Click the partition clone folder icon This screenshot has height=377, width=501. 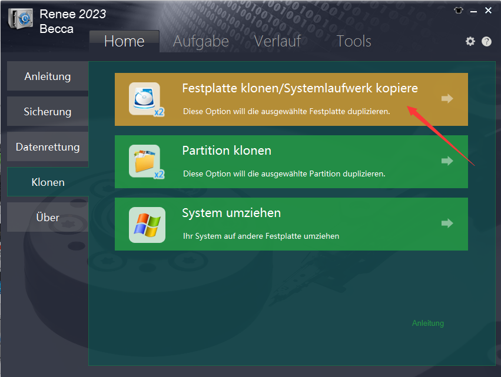pyautogui.click(x=147, y=162)
